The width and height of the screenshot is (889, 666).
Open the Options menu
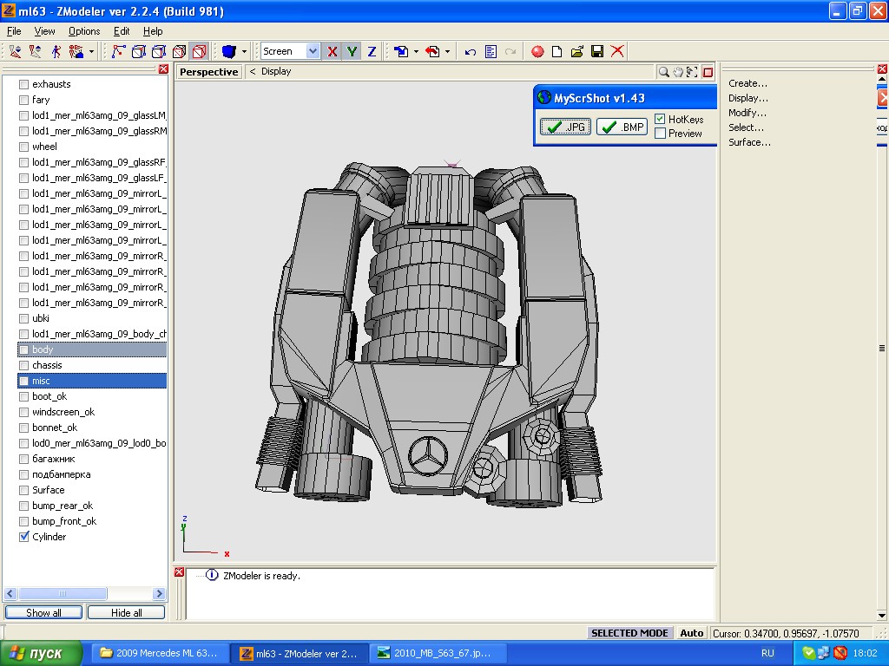[x=84, y=31]
